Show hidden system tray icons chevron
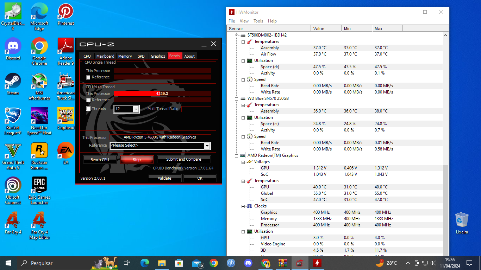Viewport: 481px width, 270px height. pyautogui.click(x=408, y=263)
